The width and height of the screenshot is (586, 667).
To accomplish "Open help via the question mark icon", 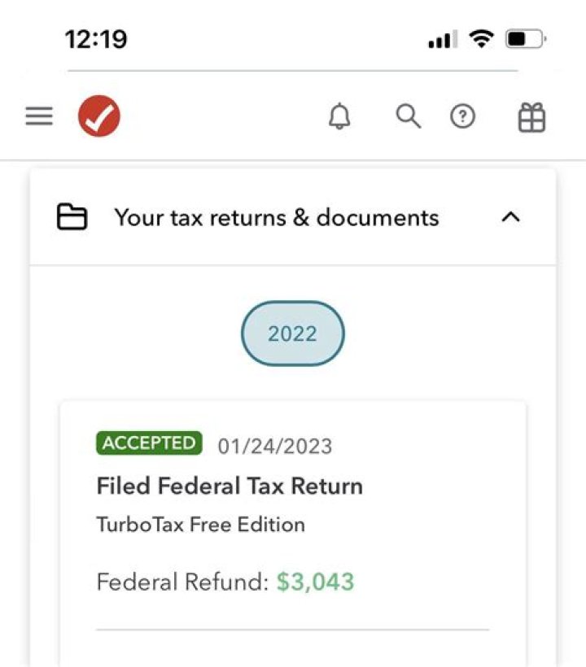I will pyautogui.click(x=462, y=118).
